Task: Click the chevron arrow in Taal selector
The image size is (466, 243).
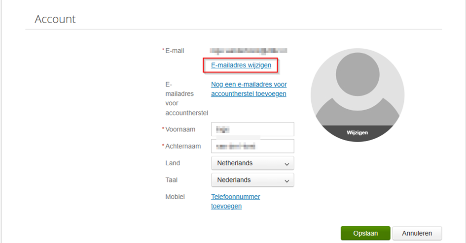Action: [x=287, y=181]
